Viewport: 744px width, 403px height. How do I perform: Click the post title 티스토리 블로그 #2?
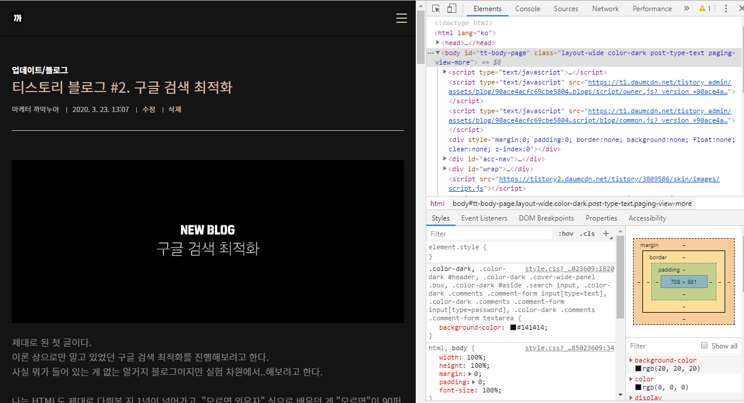pos(122,87)
